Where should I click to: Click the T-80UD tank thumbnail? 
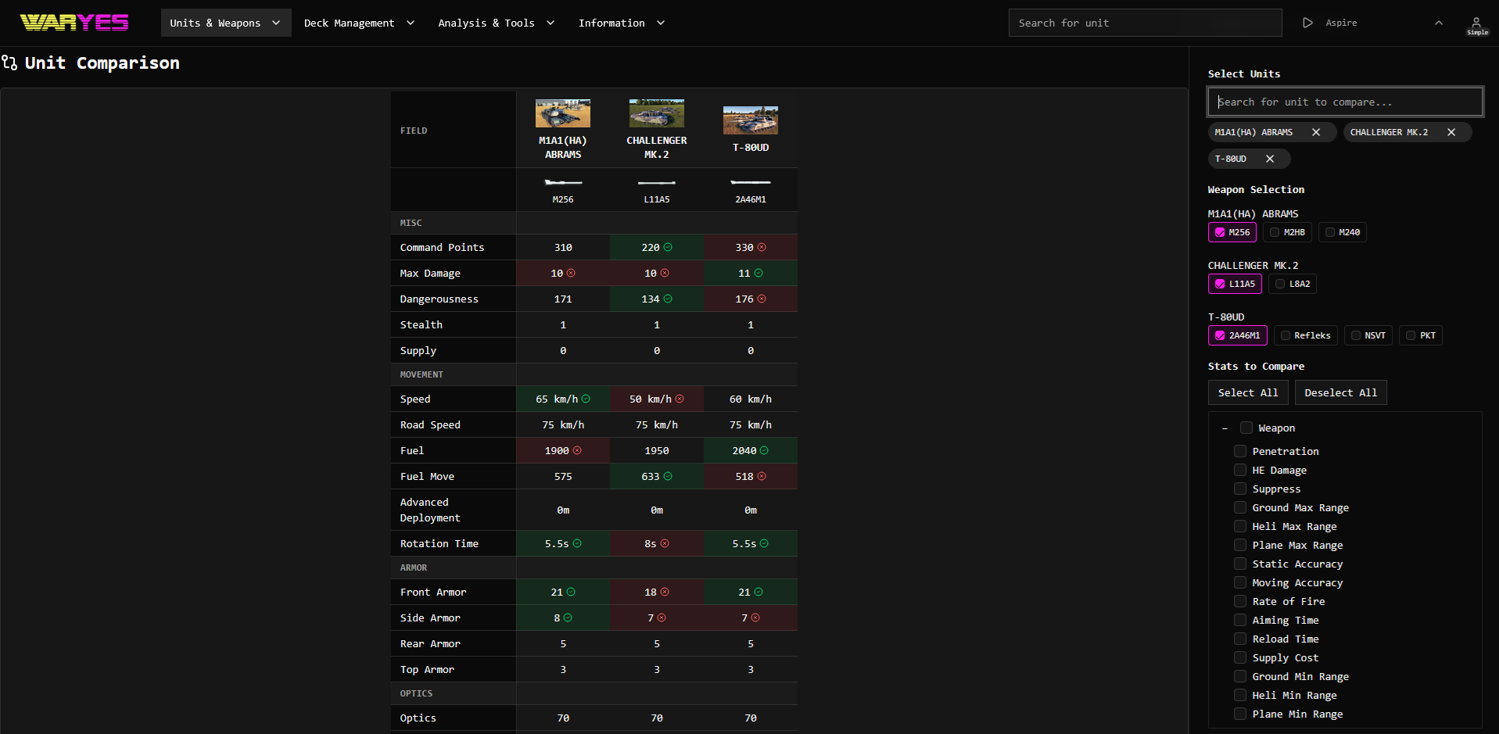750,119
